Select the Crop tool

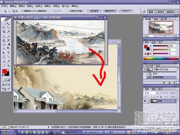pyautogui.click(x=4, y=32)
